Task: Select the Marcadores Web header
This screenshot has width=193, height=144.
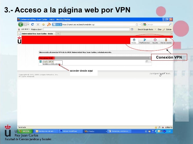Action: tap(47, 58)
